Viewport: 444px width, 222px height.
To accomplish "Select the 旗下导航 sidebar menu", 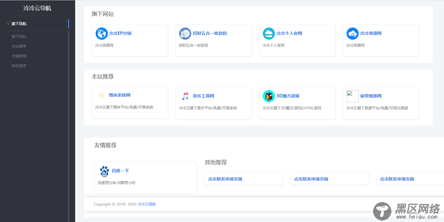I will pos(37,24).
